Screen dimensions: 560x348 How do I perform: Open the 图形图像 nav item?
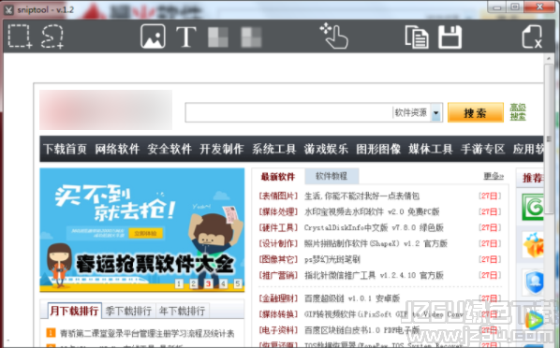tap(378, 149)
